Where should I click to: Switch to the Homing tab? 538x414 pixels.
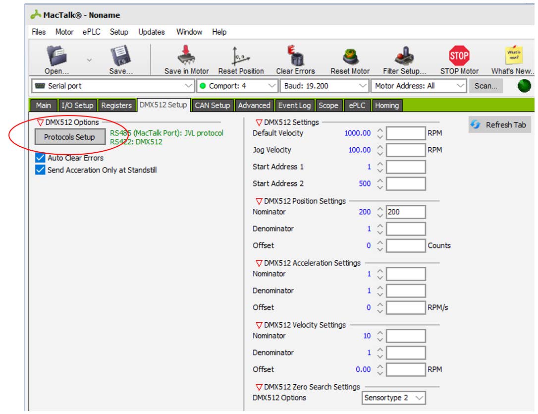[387, 106]
